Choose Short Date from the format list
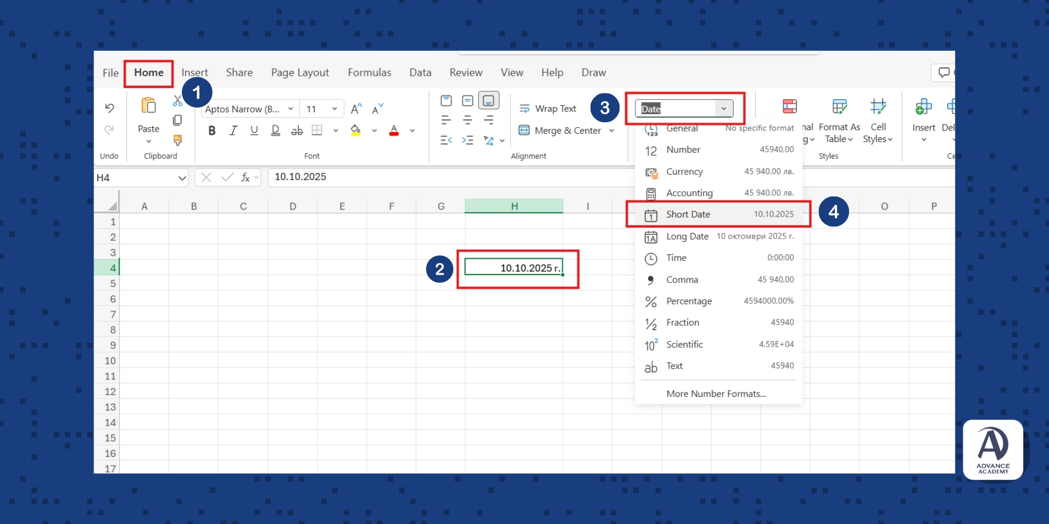Screen dimensions: 1049x524 [718, 215]
